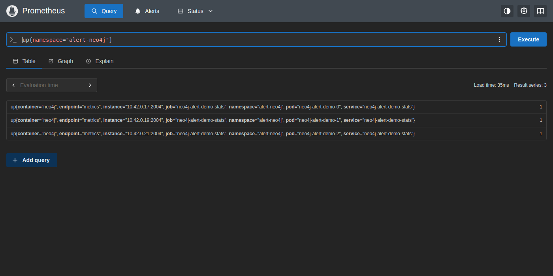
Task: Select the neo4j-alert-demo-1 result row
Action: [276, 120]
